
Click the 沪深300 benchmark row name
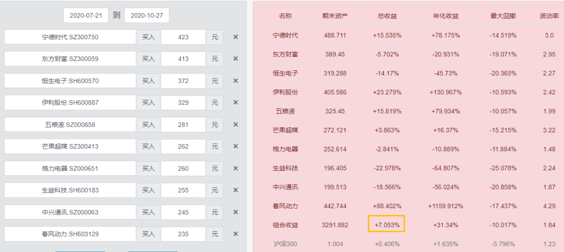pyautogui.click(x=285, y=244)
